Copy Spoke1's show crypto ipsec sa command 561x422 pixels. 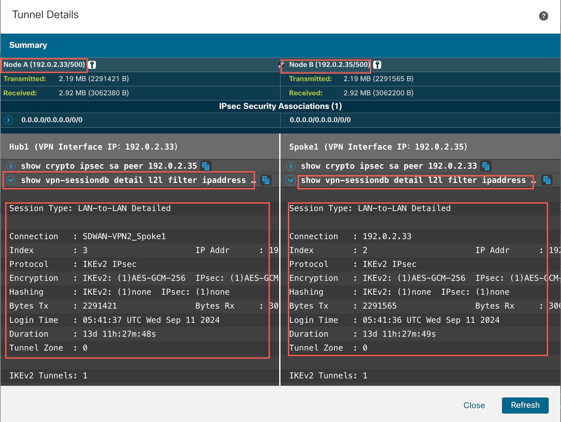tap(486, 166)
